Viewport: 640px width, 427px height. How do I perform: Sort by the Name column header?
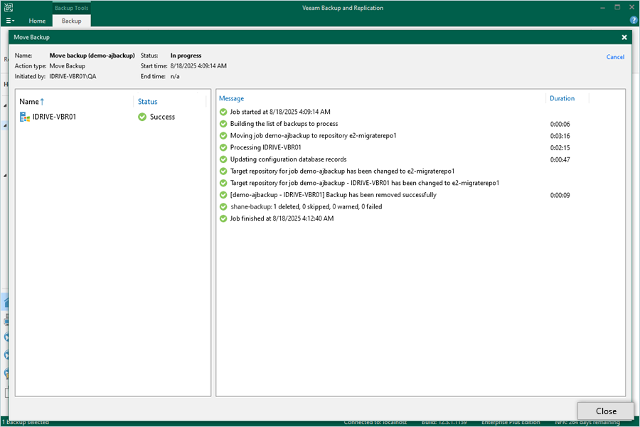(x=31, y=101)
